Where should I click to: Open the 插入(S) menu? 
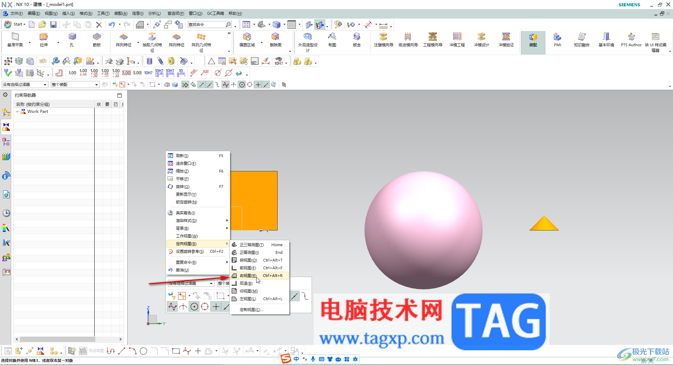click(68, 13)
